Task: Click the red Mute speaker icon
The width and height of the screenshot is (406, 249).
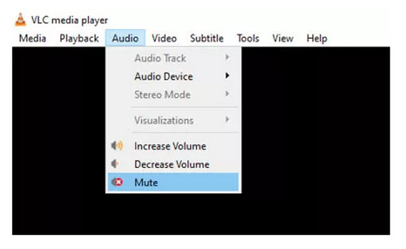Action: [x=117, y=182]
